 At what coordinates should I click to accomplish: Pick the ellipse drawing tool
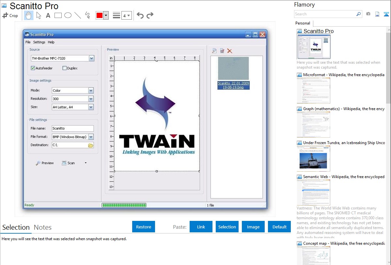(x=68, y=15)
